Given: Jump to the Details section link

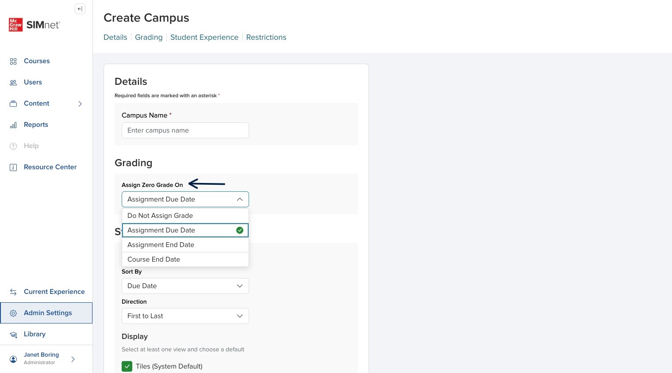Looking at the screenshot, I should click(x=115, y=37).
